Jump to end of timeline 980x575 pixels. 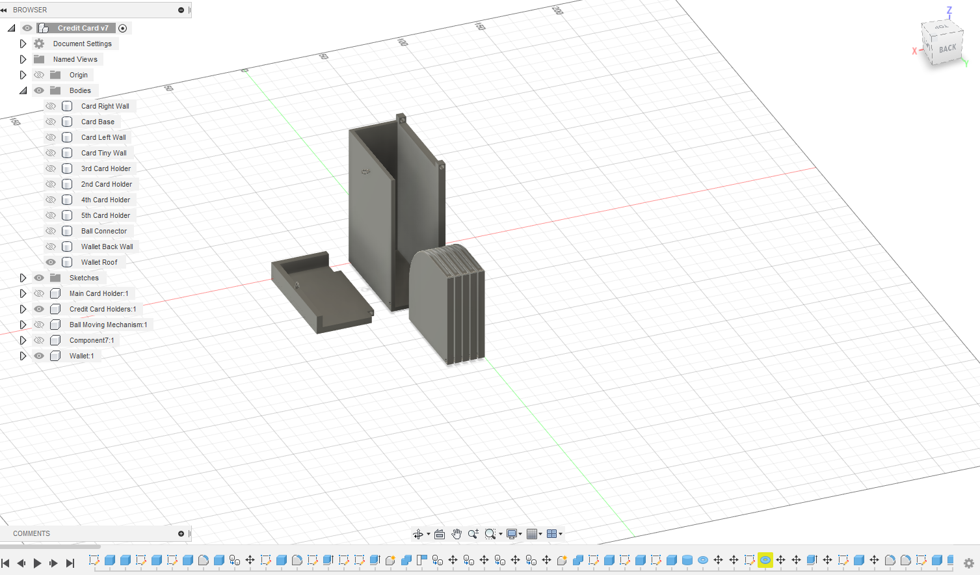coord(70,563)
